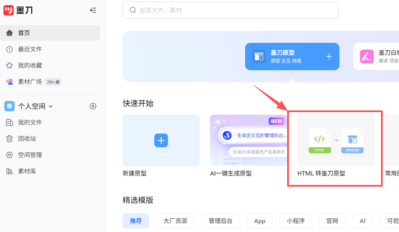The image size is (399, 232).
Task: Click the NEW badge on AI card
Action: pos(276,121)
